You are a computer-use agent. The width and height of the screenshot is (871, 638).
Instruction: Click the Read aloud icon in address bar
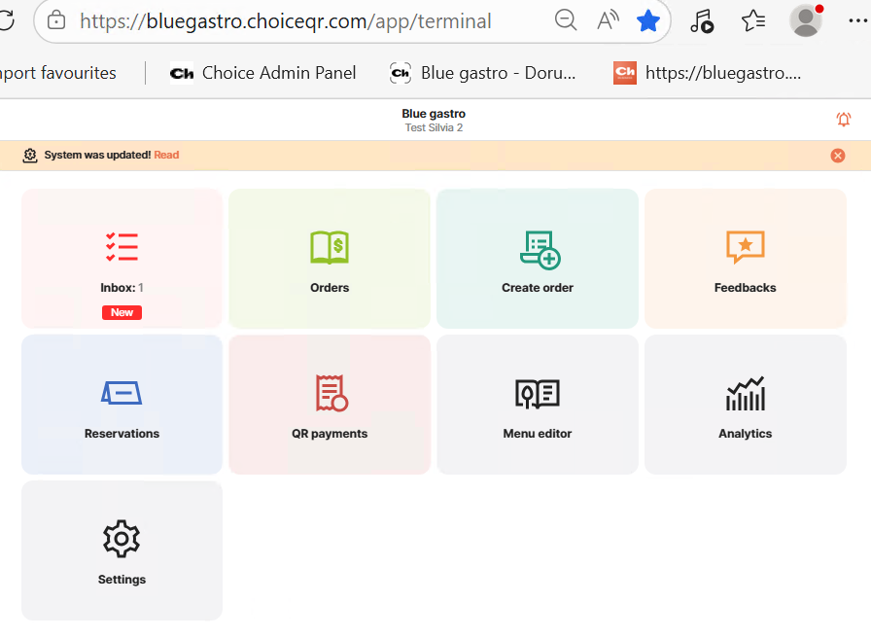(x=608, y=20)
